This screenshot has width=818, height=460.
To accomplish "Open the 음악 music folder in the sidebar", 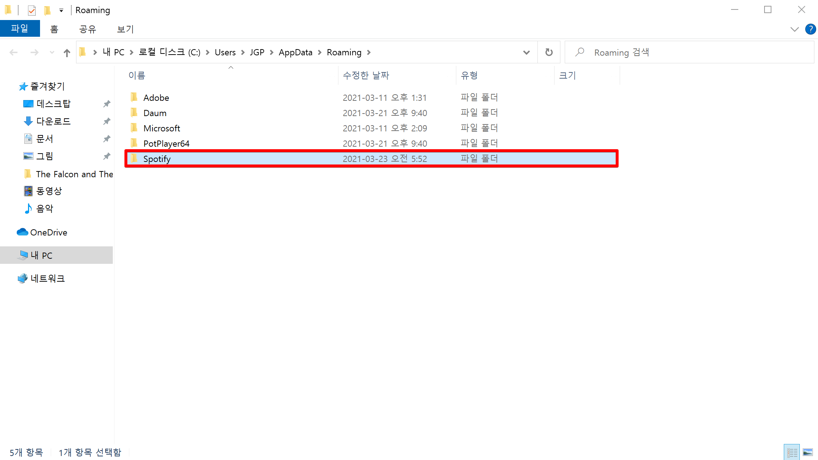I will click(x=44, y=209).
